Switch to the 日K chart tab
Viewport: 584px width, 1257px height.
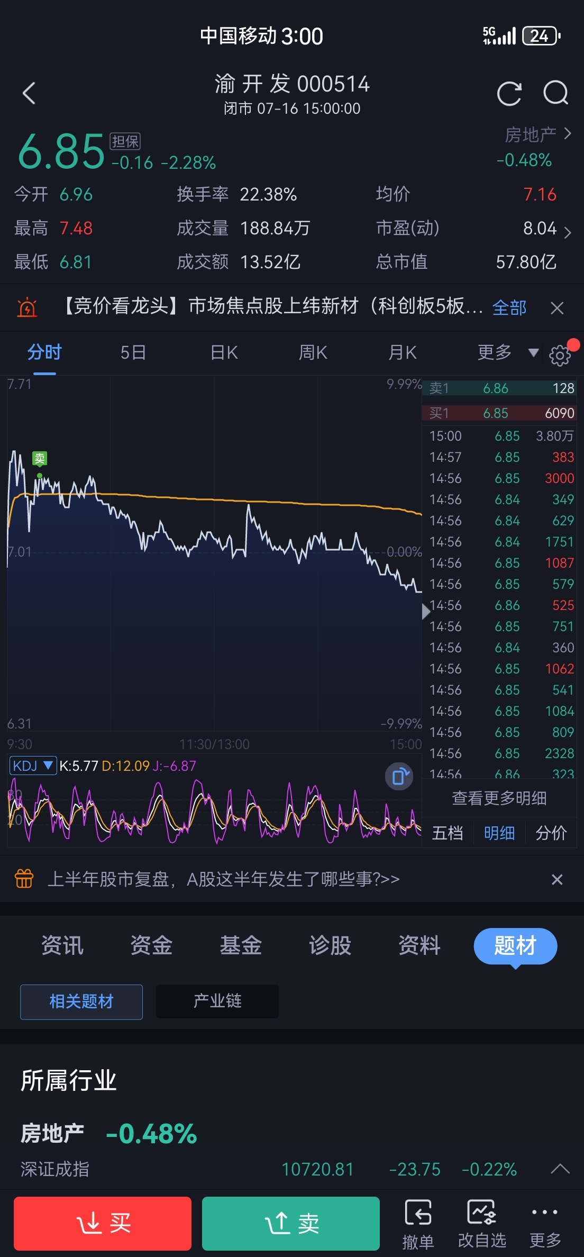224,352
